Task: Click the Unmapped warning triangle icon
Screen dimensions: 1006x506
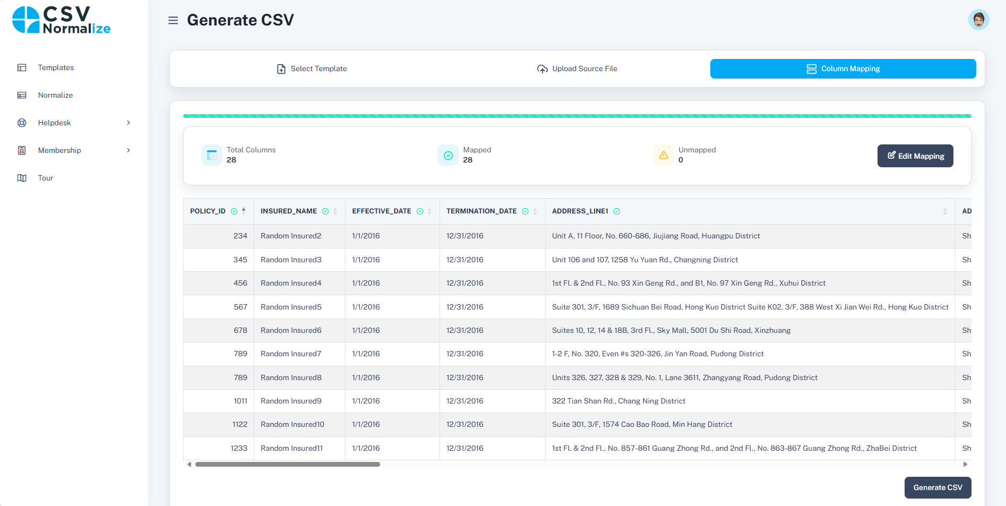Action: click(x=664, y=155)
